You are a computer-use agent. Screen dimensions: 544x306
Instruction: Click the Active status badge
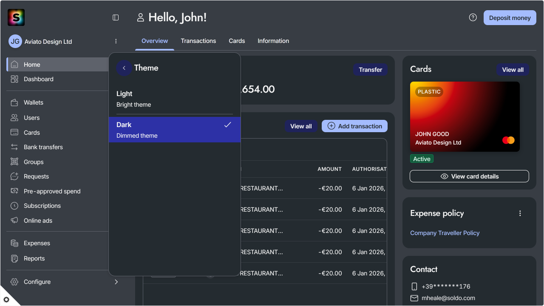pyautogui.click(x=422, y=159)
